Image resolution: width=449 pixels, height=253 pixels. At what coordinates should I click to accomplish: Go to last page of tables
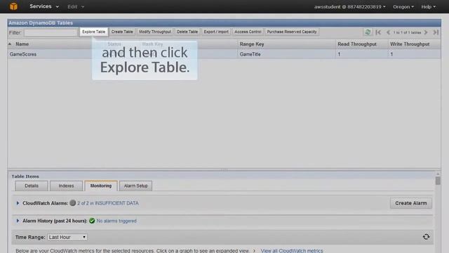[x=436, y=32]
